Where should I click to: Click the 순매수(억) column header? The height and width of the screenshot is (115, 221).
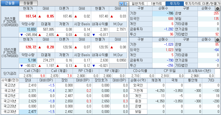(x=138, y=80)
